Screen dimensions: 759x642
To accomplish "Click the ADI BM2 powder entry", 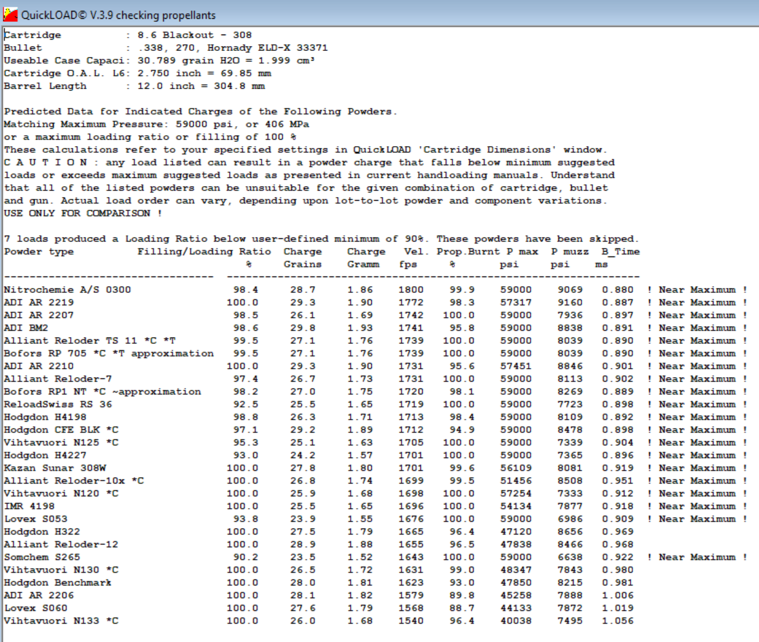I will (x=26, y=328).
